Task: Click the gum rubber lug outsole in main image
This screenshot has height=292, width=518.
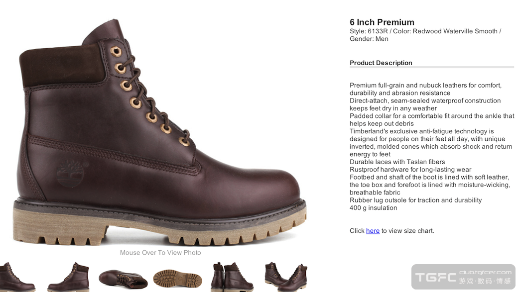Action: click(159, 226)
